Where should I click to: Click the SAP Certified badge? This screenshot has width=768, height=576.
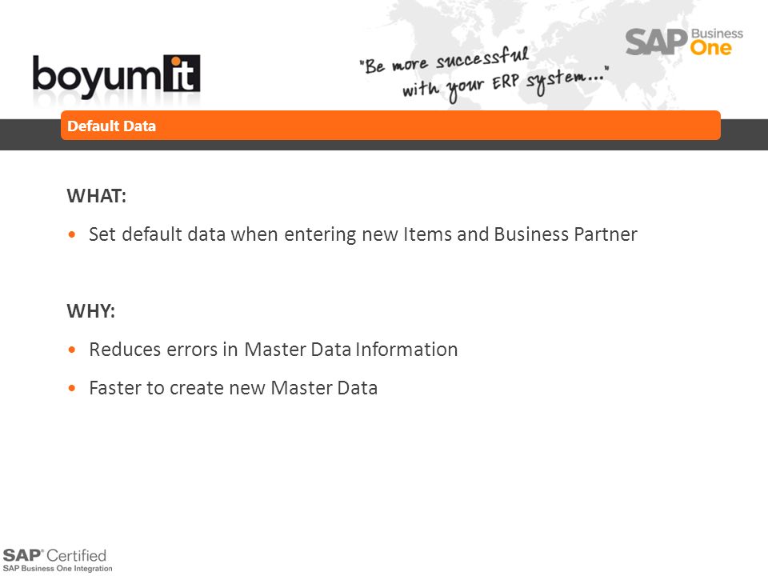coord(58,560)
